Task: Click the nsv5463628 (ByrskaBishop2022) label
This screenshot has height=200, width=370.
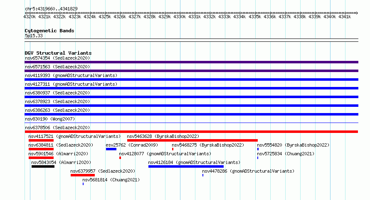Action: point(163,136)
